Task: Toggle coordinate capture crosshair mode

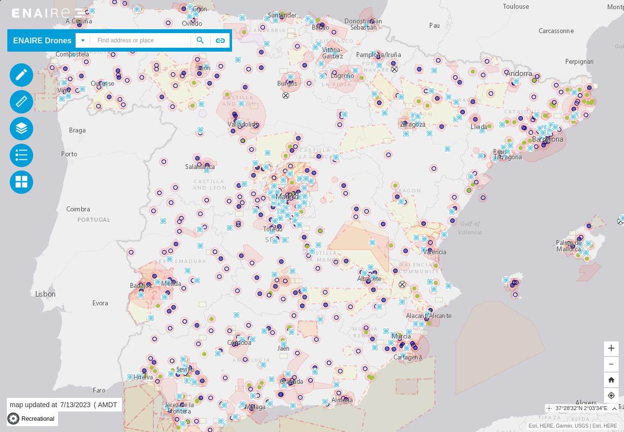Action: click(x=549, y=409)
